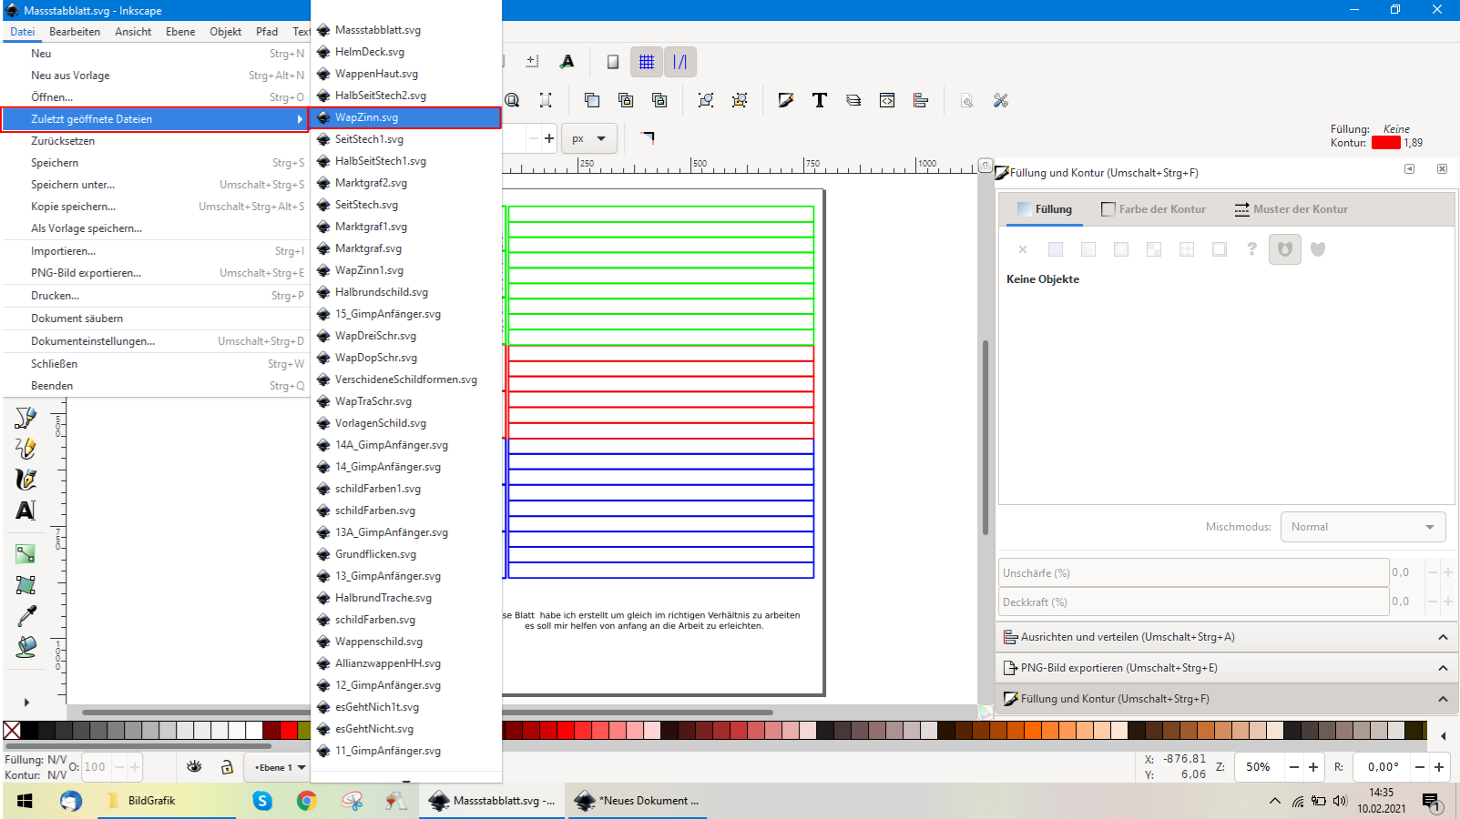Open the Layers dialog icon

click(853, 100)
